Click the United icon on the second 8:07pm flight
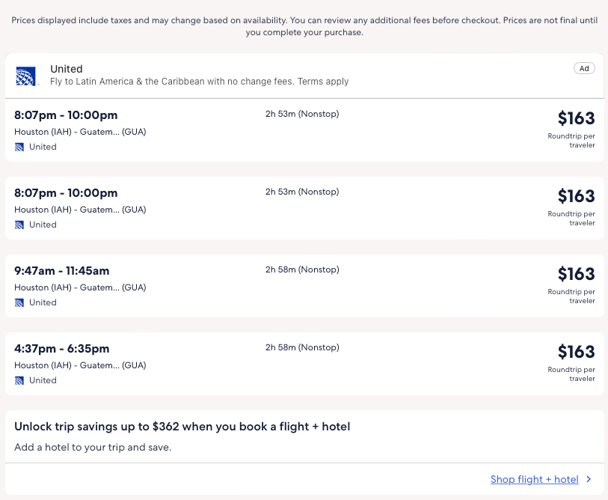The height and width of the screenshot is (500, 608). pyautogui.click(x=19, y=225)
